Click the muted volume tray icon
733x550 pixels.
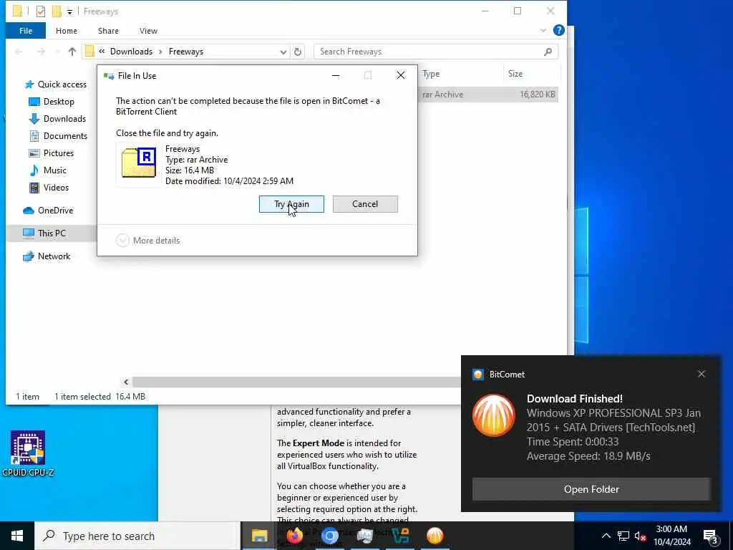[641, 536]
